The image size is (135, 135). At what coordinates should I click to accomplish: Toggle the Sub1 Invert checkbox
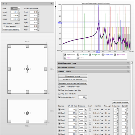(x=90, y=109)
